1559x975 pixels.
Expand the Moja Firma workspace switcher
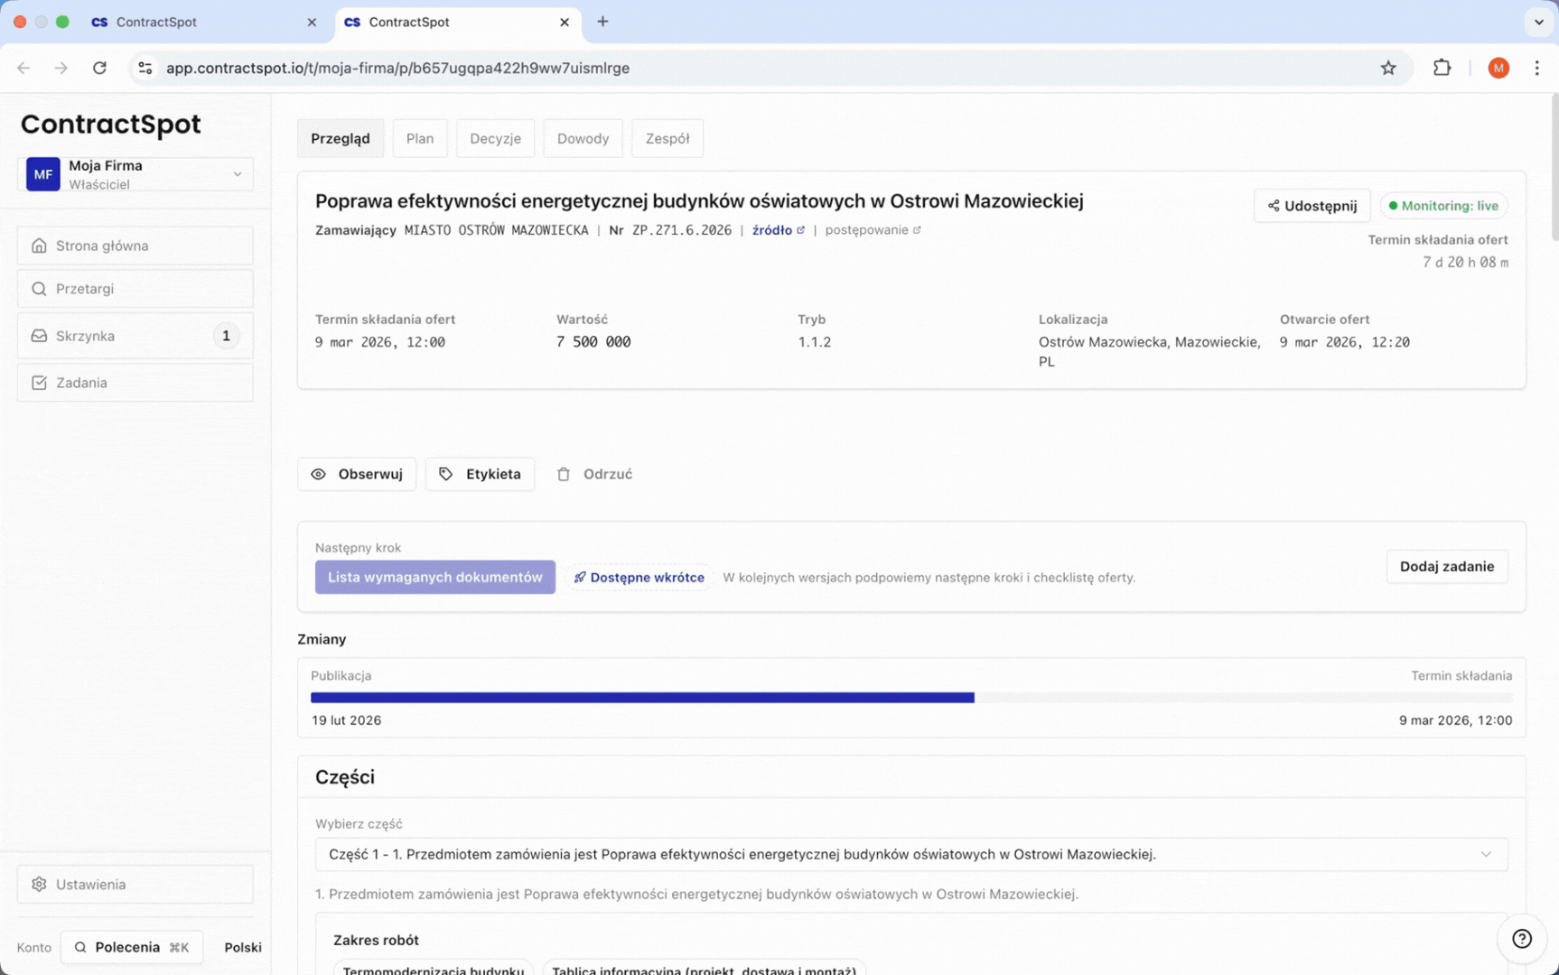pos(135,174)
